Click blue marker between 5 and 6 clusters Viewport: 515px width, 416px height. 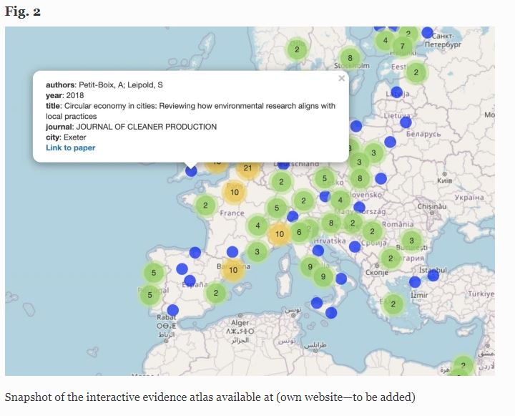click(293, 216)
